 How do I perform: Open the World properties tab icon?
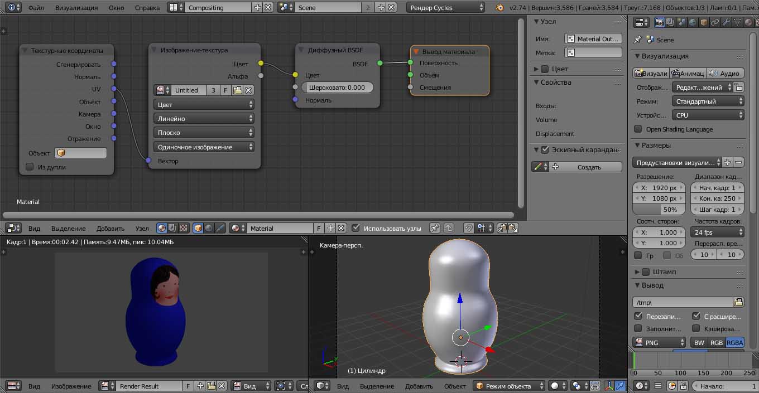click(693, 22)
